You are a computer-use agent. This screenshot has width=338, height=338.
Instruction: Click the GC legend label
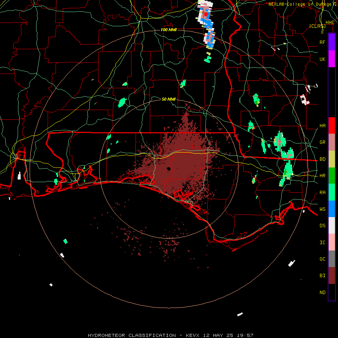(x=322, y=259)
